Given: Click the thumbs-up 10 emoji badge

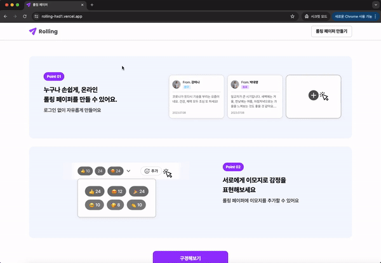Looking at the screenshot, I should 85,171.
